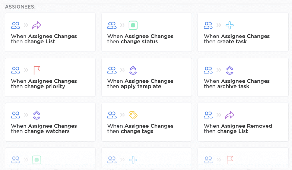
Task: Click the faded blue plus icon below the change tags card
Action: point(133,160)
